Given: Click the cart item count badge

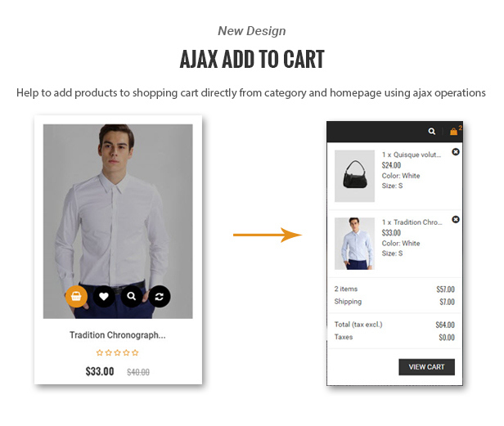Looking at the screenshot, I should (x=460, y=128).
